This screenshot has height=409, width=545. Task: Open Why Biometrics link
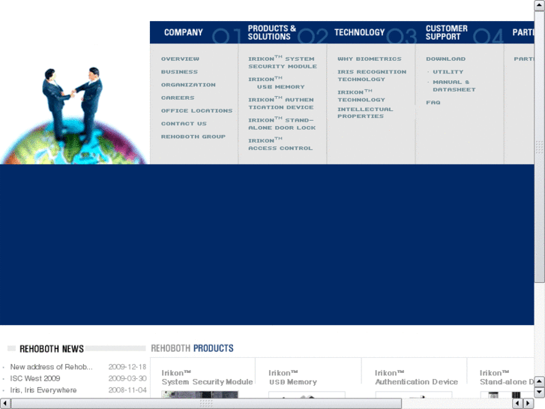coord(370,59)
